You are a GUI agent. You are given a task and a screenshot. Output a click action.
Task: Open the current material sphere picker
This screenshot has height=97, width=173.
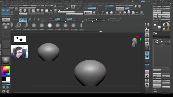tap(6, 61)
